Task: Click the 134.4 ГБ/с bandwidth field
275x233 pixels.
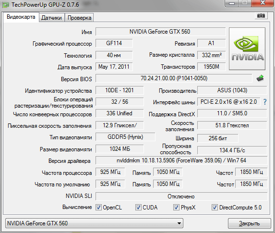Action: (x=232, y=150)
